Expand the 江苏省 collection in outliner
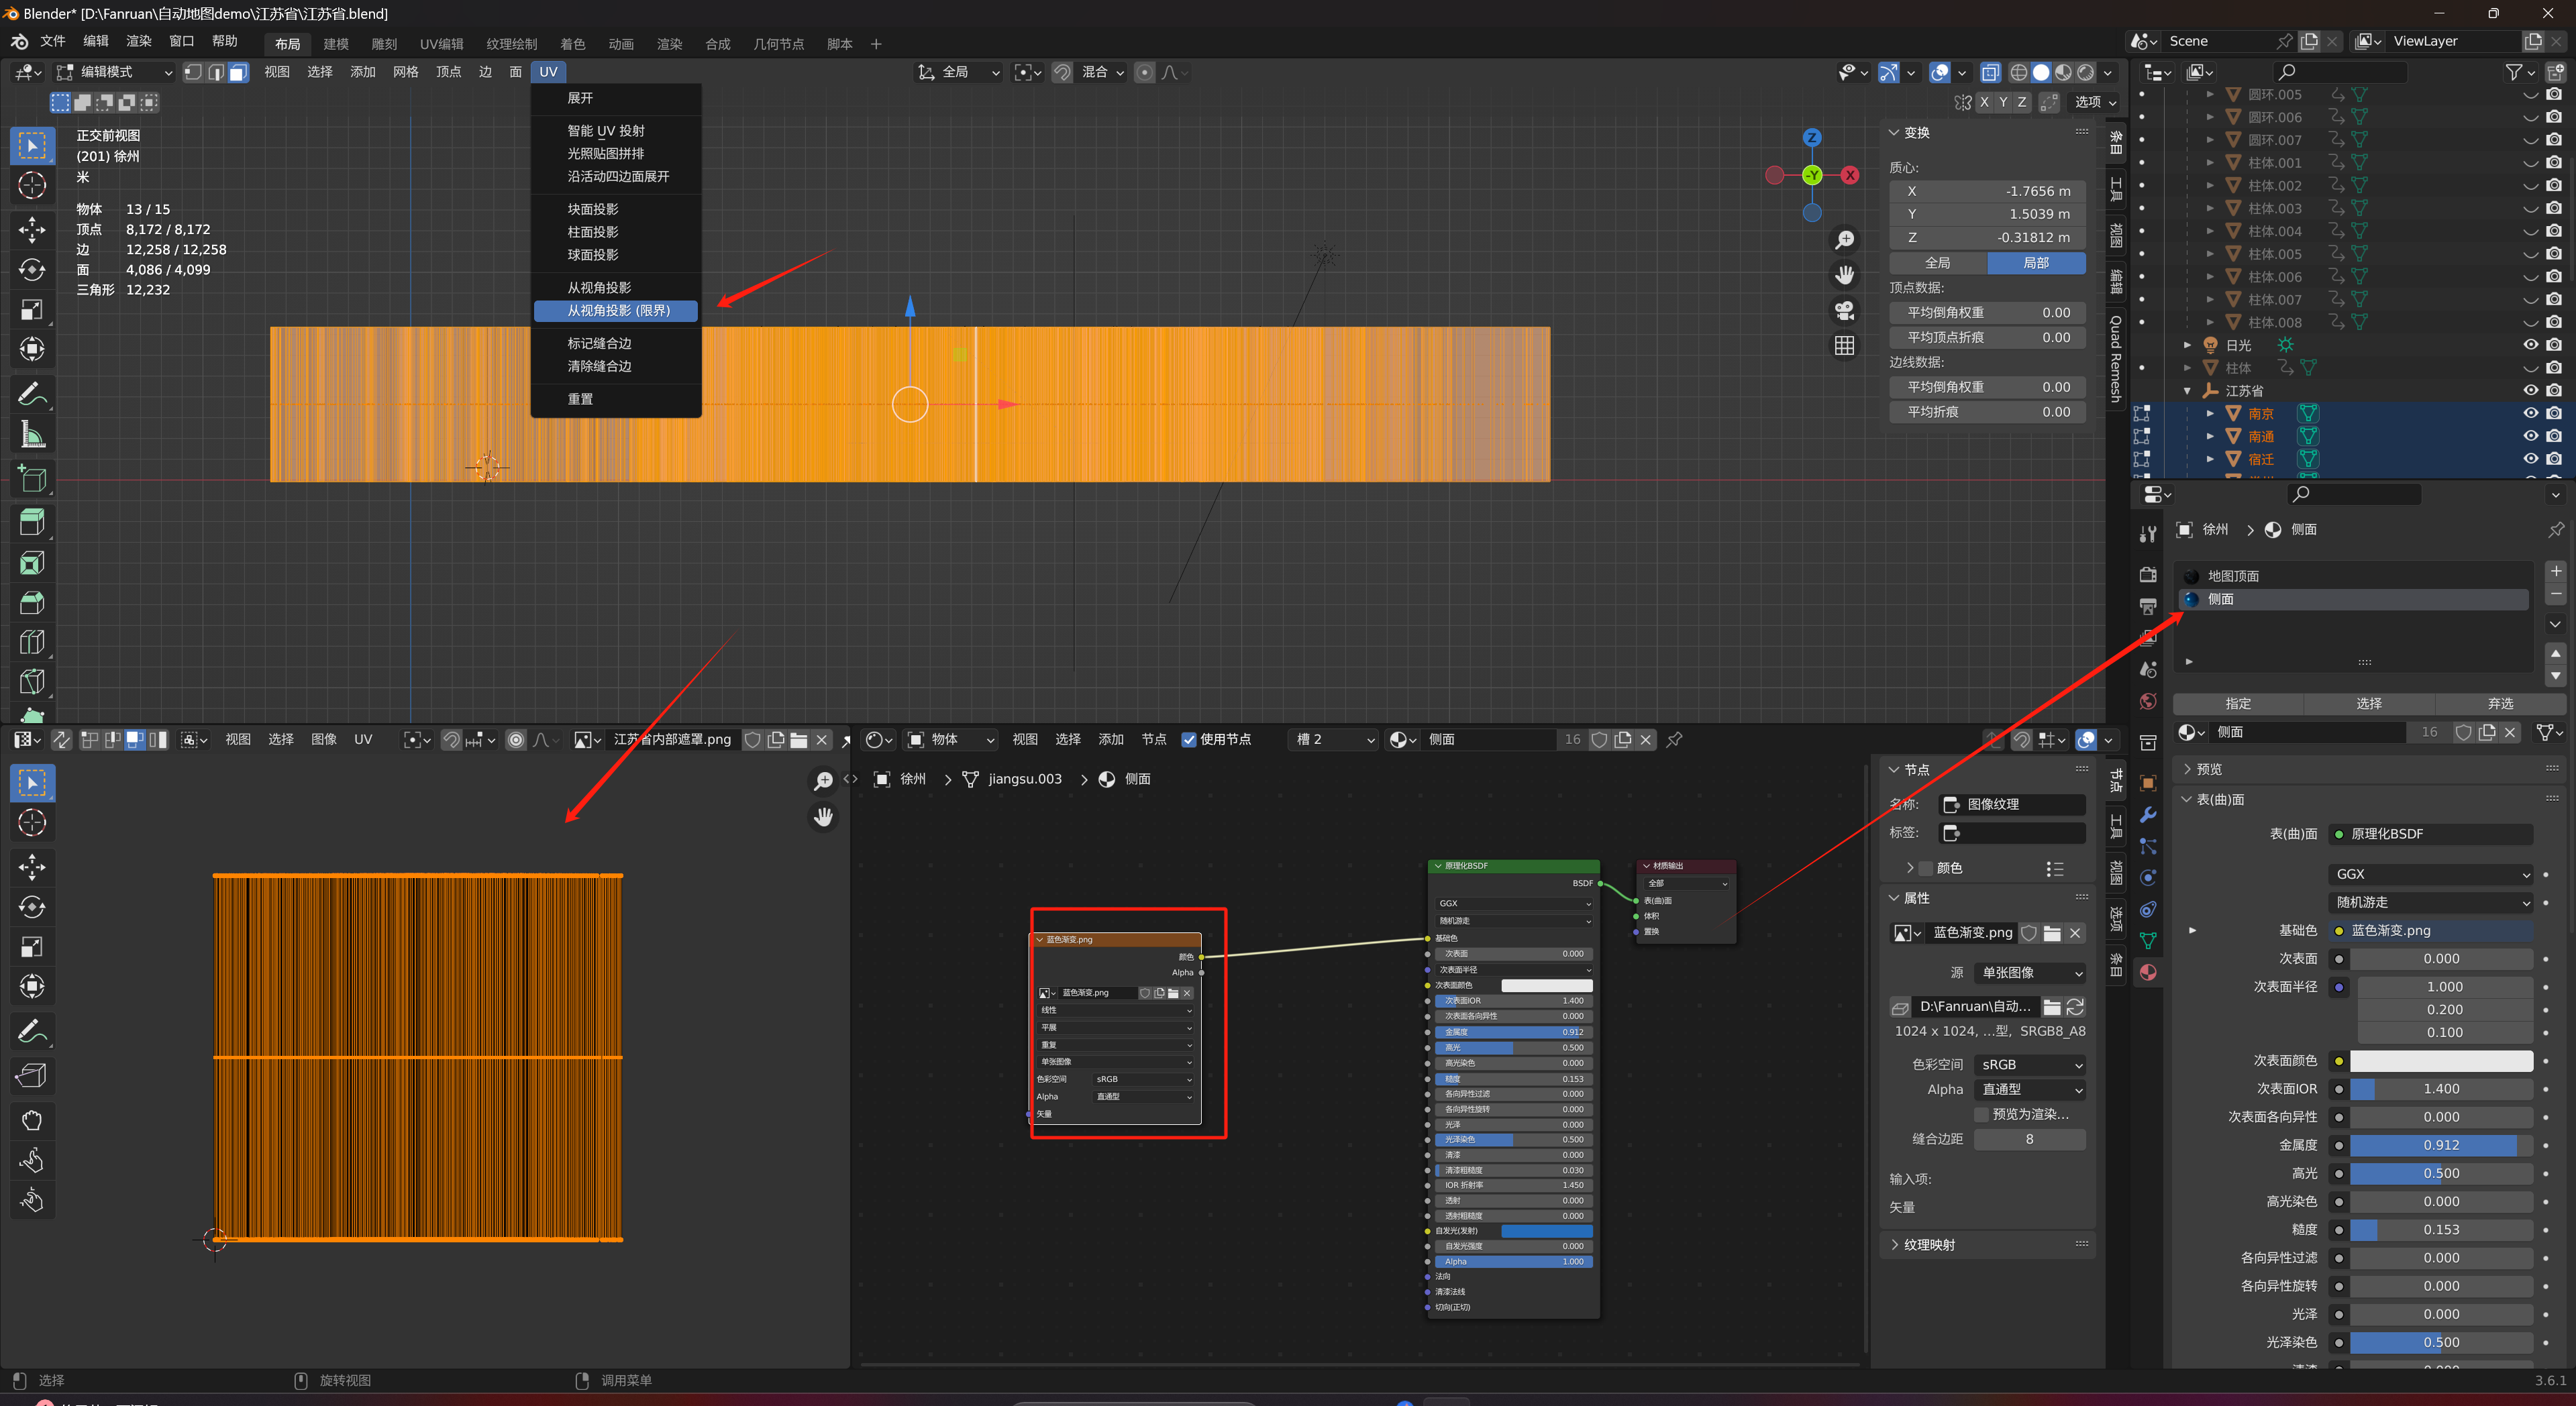The width and height of the screenshot is (2576, 1406). pyautogui.click(x=2187, y=391)
